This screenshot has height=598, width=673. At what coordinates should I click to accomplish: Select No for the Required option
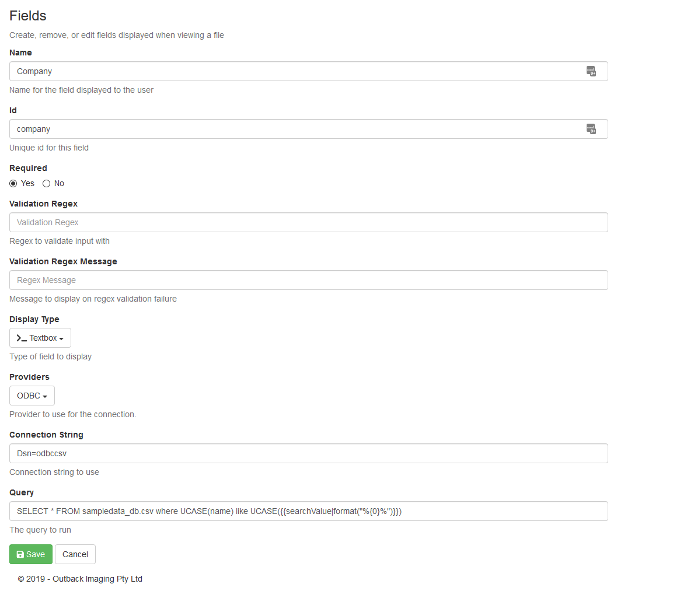pyautogui.click(x=47, y=183)
